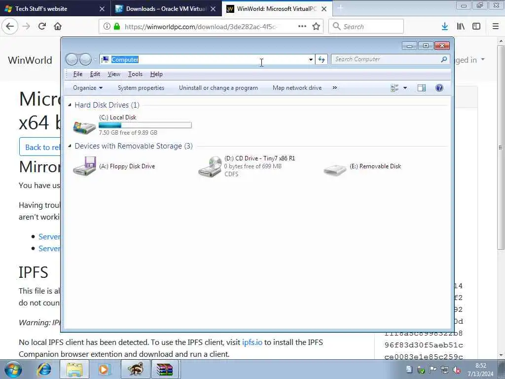Open the Tools menu
Image resolution: width=505 pixels, height=379 pixels.
click(135, 74)
